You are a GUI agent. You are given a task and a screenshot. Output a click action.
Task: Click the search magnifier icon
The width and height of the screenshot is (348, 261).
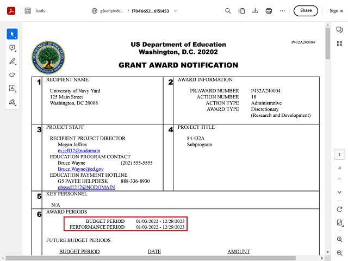click(x=228, y=10)
